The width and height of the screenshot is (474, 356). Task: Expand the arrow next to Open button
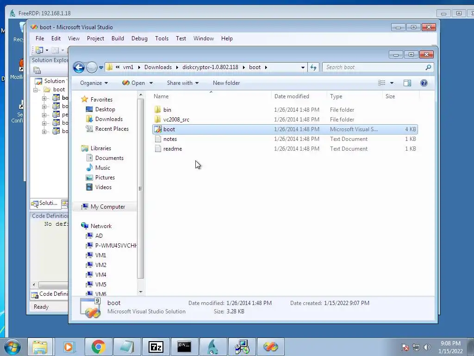pyautogui.click(x=151, y=83)
